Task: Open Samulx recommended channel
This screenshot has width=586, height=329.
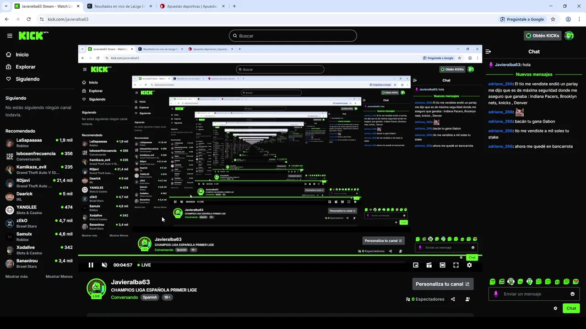Action: click(39, 236)
